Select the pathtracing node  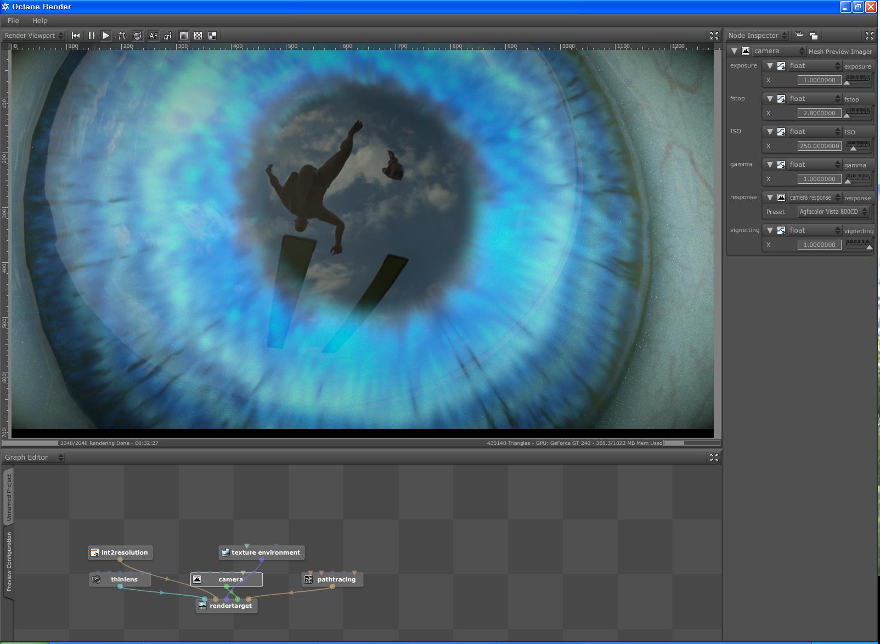(x=332, y=579)
